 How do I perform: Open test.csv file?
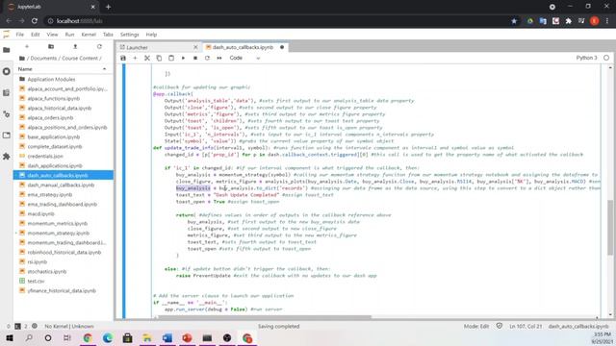tap(36, 281)
